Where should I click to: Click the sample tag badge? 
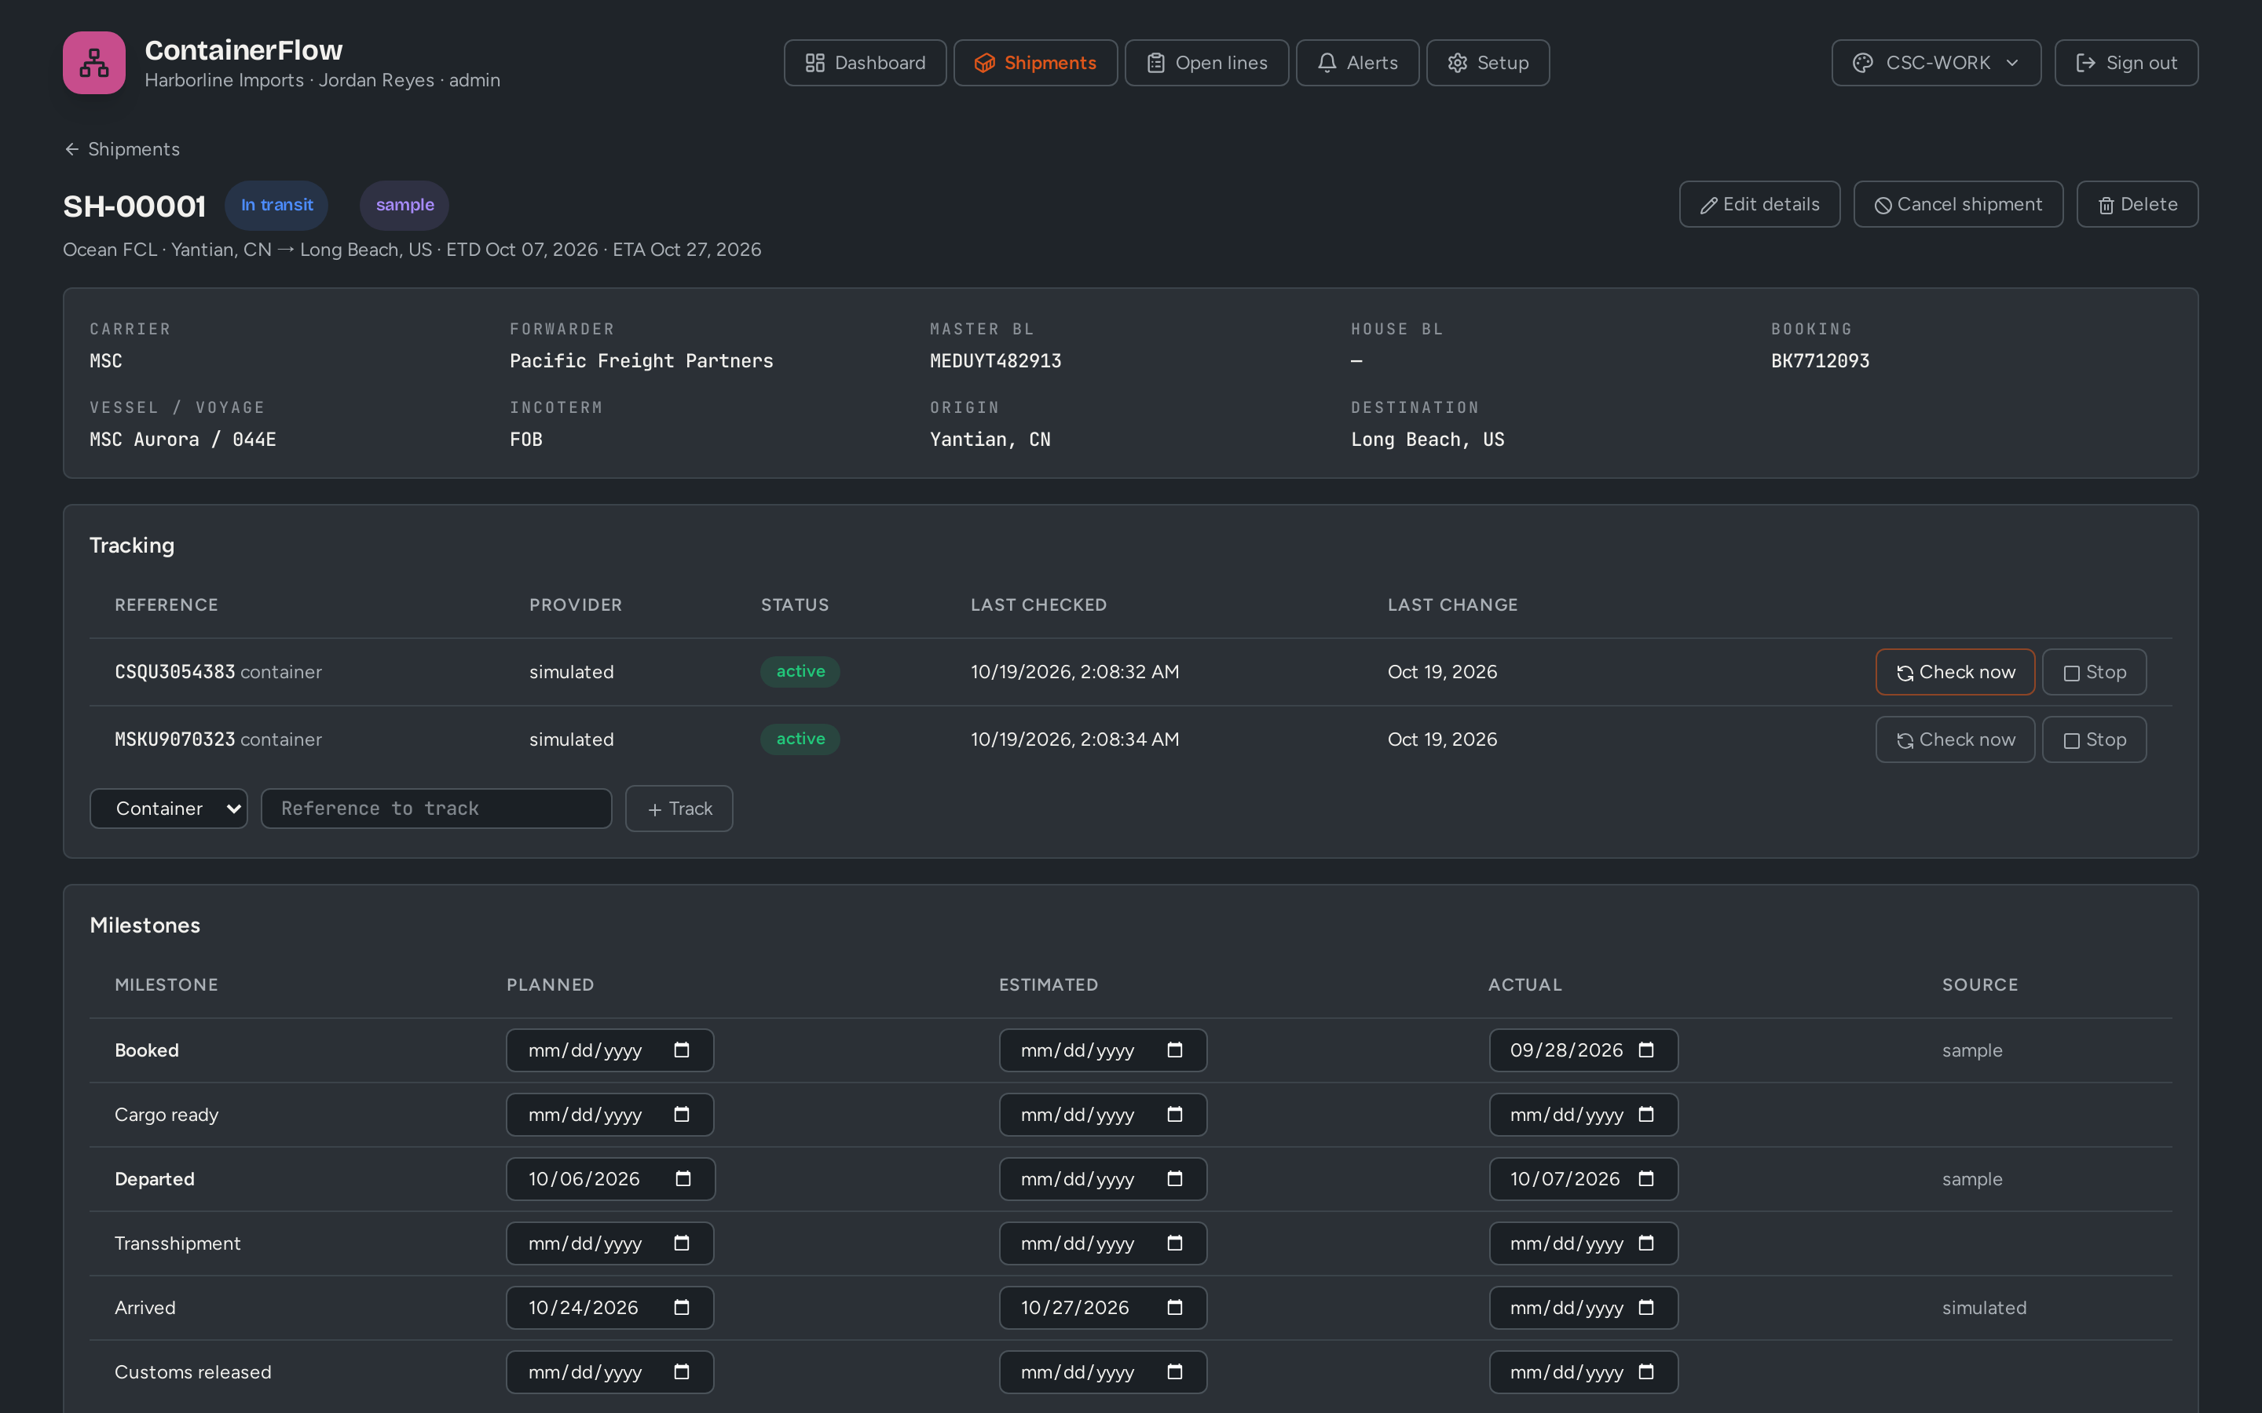404,205
